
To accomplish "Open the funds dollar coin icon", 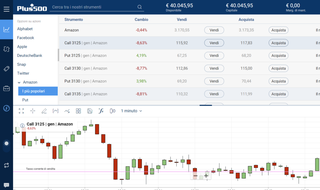I will [7, 108].
